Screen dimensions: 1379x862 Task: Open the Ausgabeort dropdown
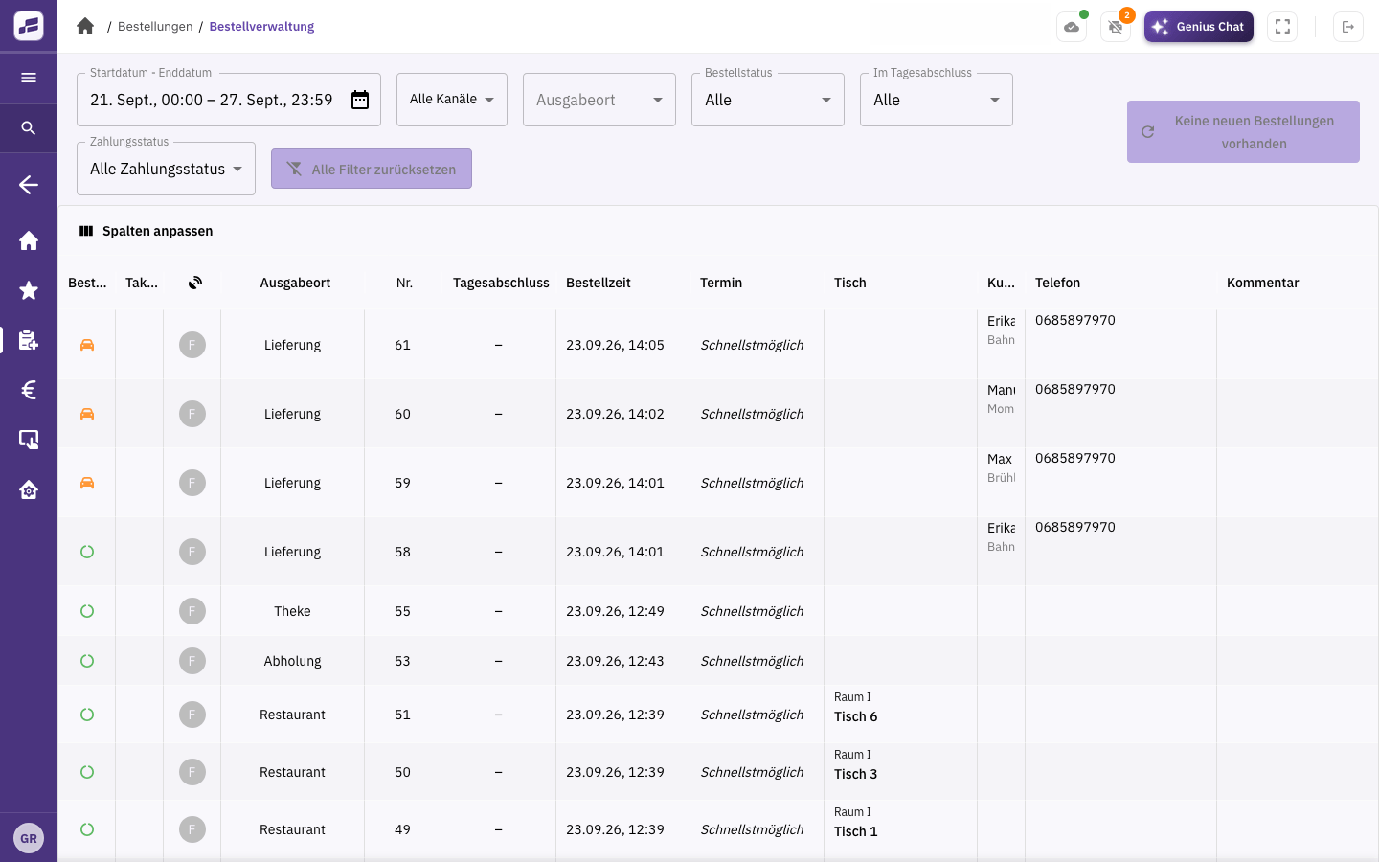pos(599,100)
